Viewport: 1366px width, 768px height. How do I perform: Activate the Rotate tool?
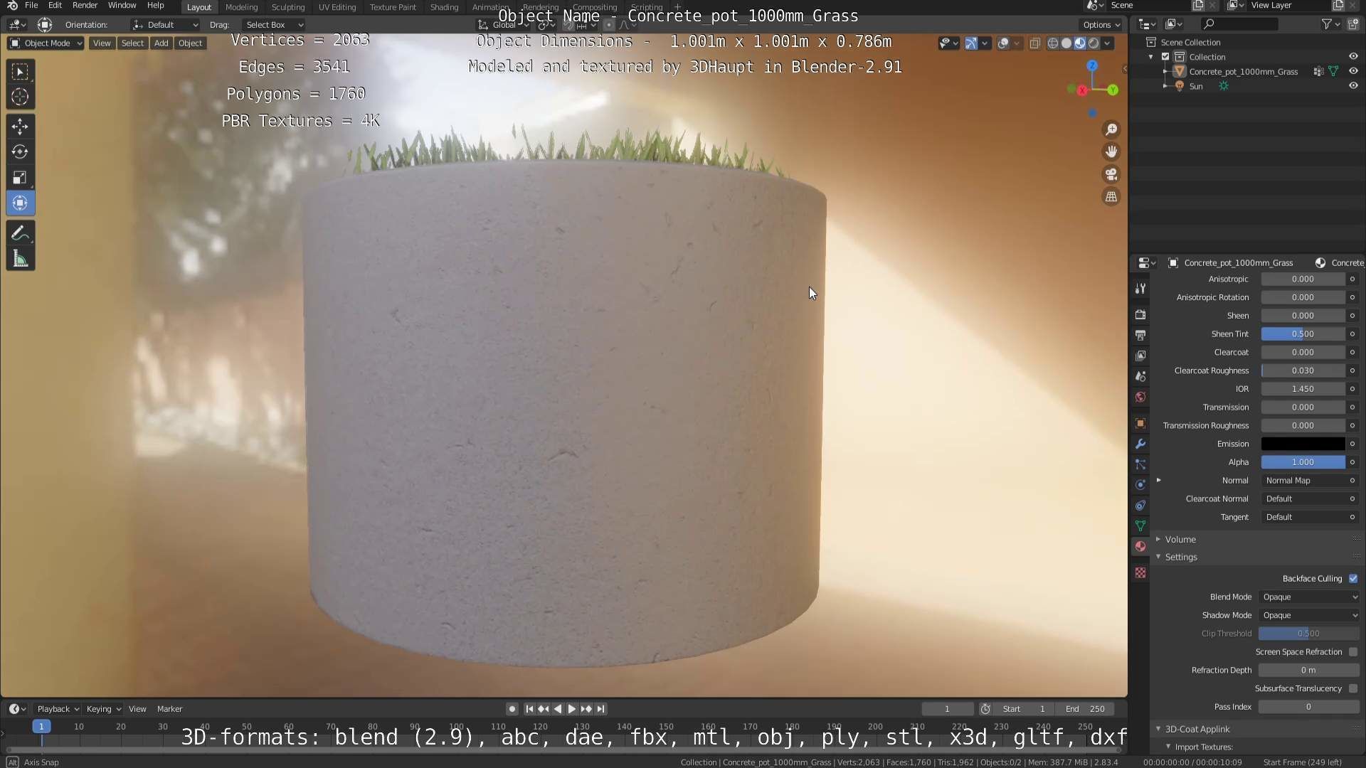[20, 152]
